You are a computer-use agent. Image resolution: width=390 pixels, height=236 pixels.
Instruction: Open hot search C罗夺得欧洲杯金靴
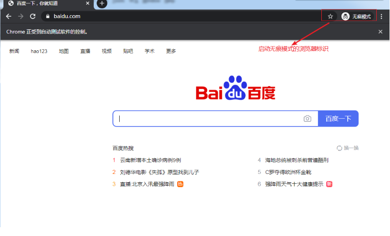[288, 172]
